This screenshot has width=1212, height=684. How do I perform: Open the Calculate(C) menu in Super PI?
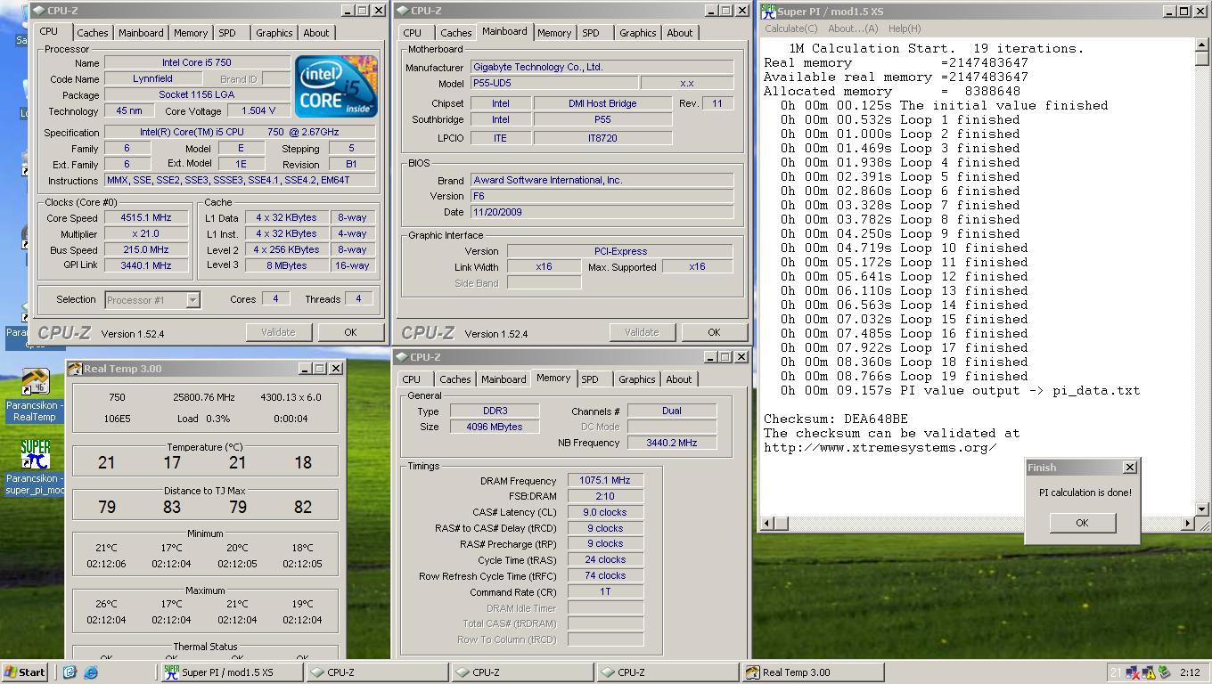coord(790,28)
